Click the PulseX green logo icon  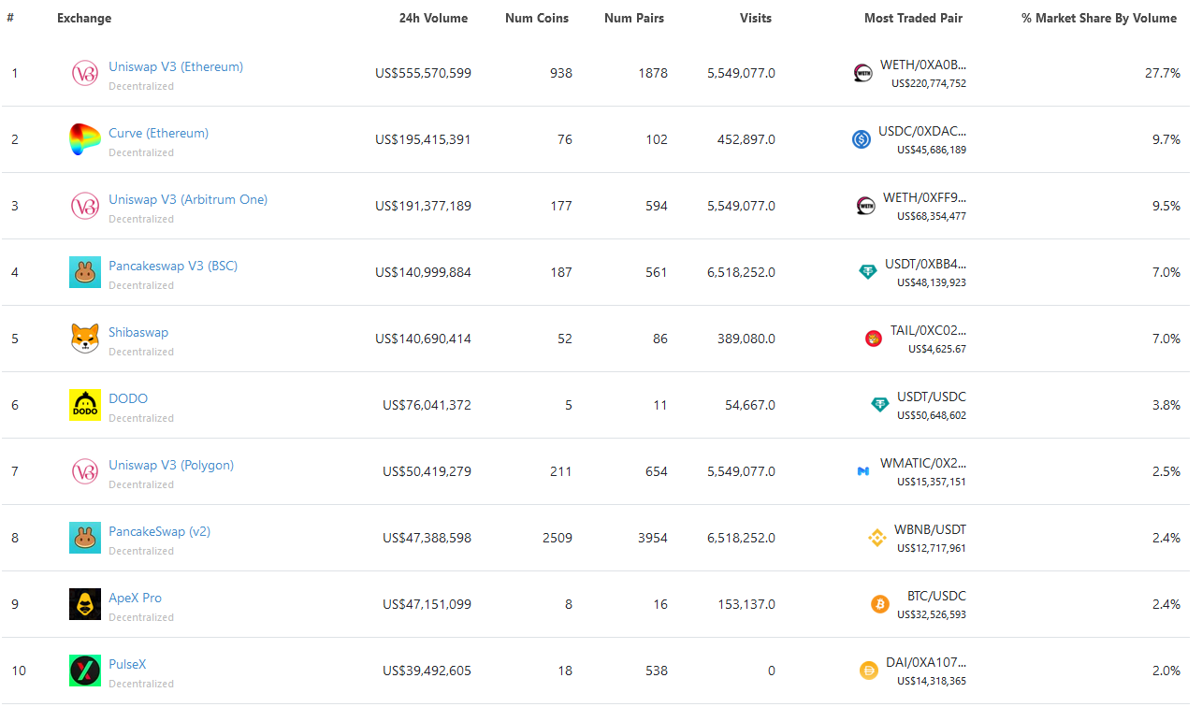click(x=85, y=671)
